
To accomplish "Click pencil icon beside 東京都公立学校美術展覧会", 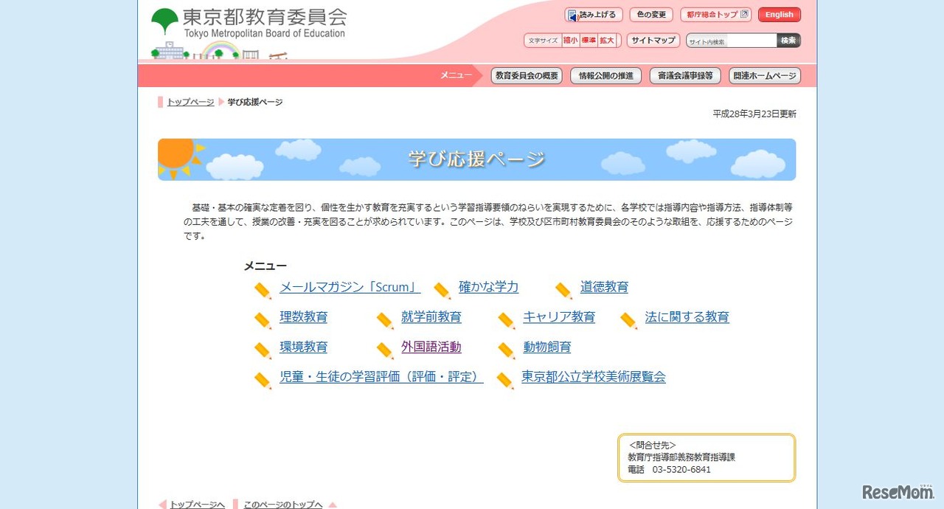I will [x=505, y=381].
